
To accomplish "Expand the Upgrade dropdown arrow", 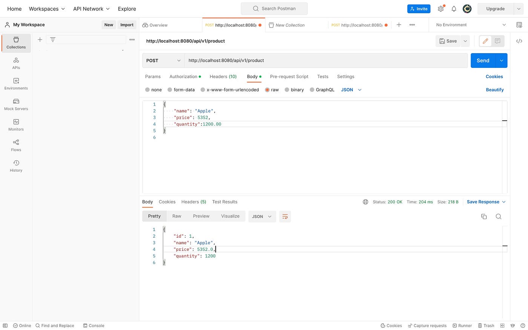I will coord(519,9).
